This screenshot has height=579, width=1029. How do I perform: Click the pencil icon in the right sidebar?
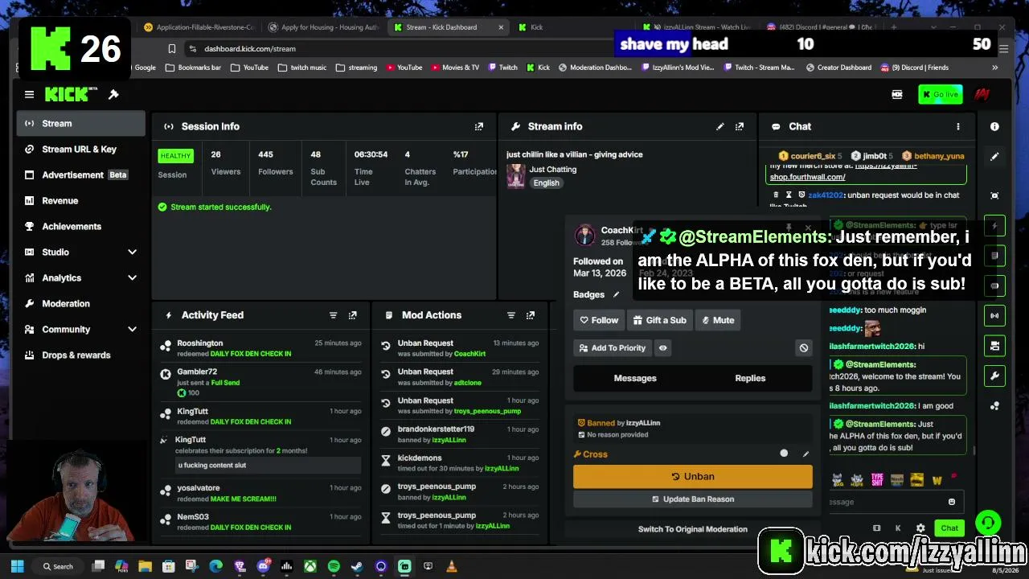(x=994, y=157)
